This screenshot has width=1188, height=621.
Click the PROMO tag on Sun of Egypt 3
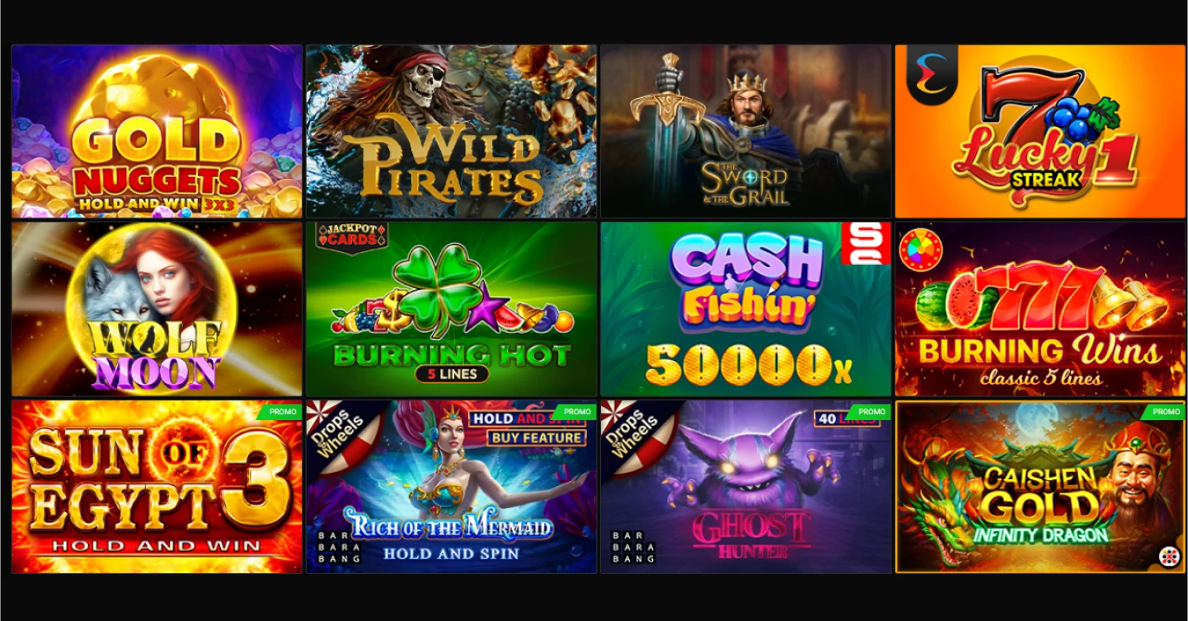(x=282, y=411)
